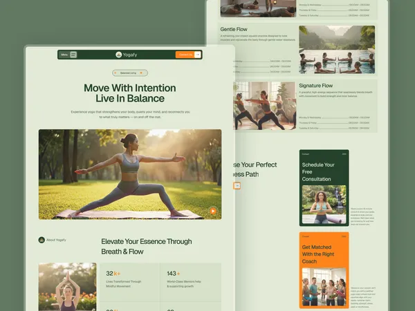
Task: Open the Signature Flow studio class image
Action: coord(265,106)
